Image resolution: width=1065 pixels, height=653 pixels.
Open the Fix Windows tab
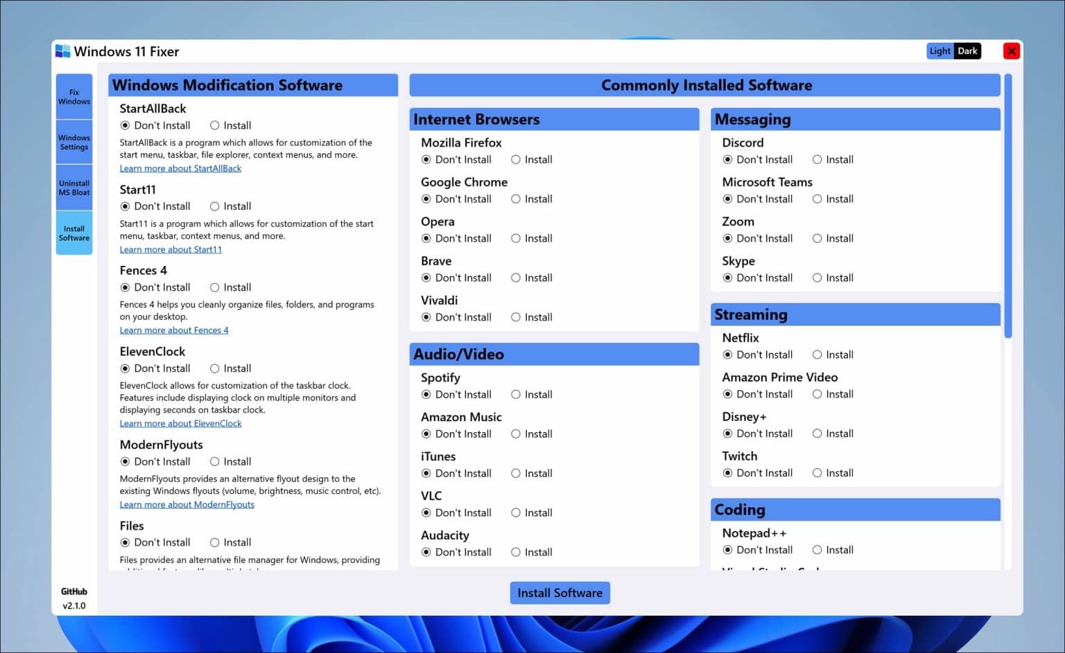coord(73,96)
